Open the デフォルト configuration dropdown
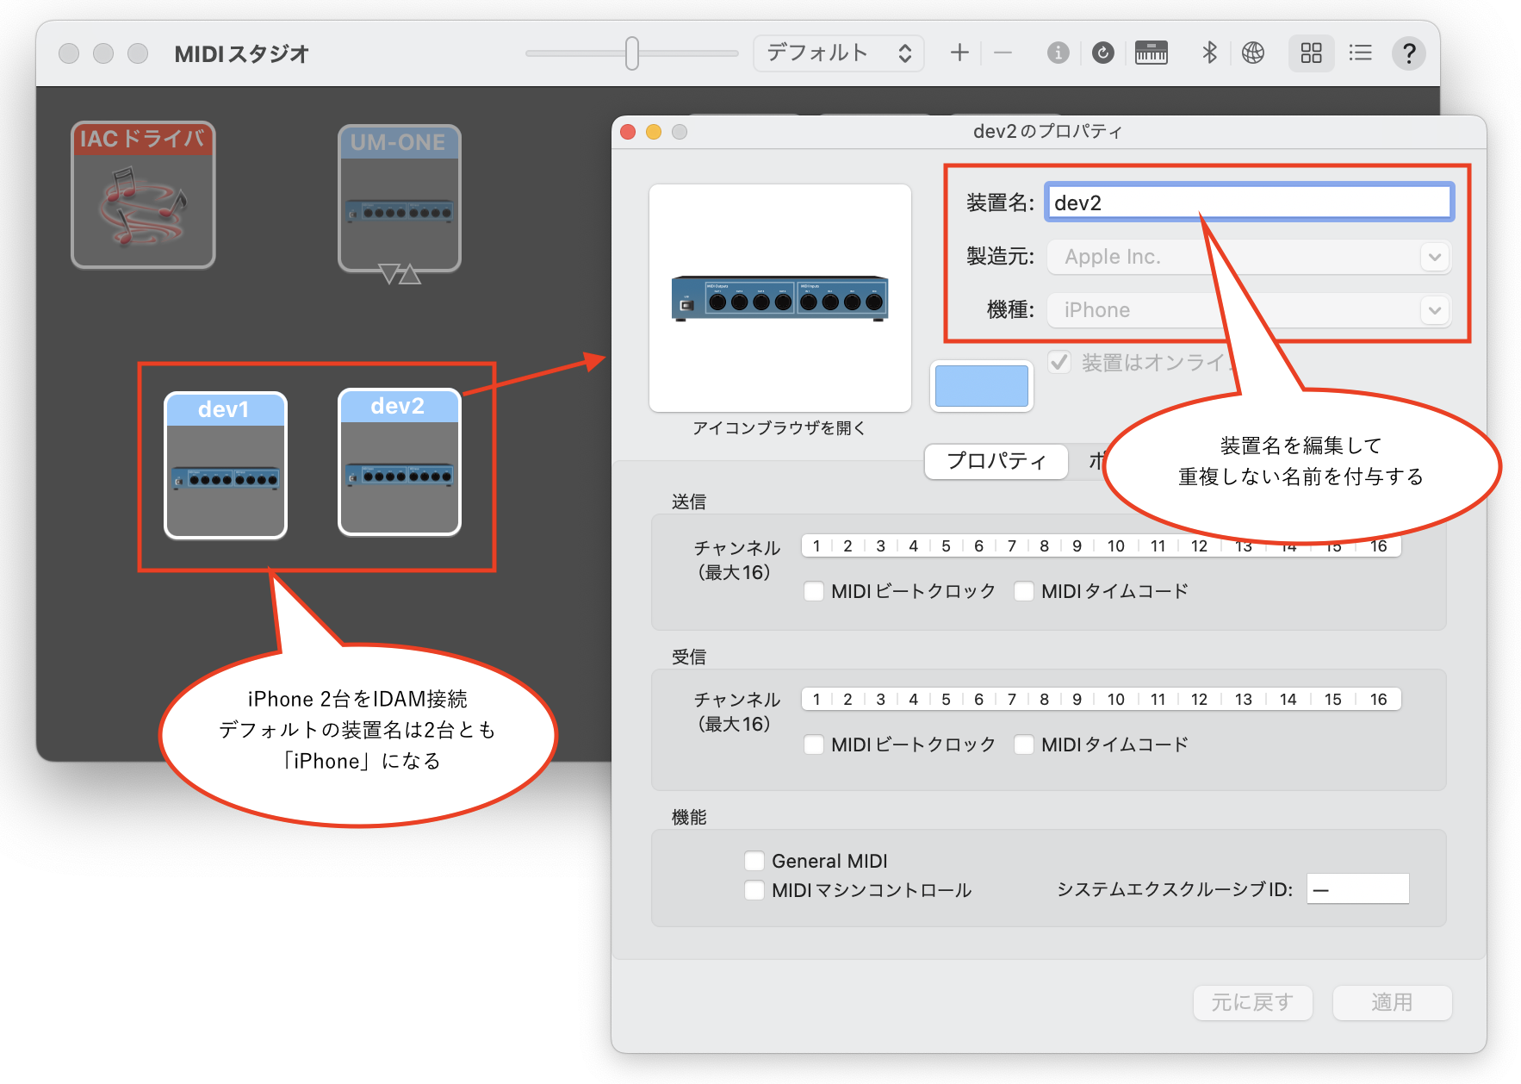Viewport: 1521px width, 1084px height. coord(838,53)
